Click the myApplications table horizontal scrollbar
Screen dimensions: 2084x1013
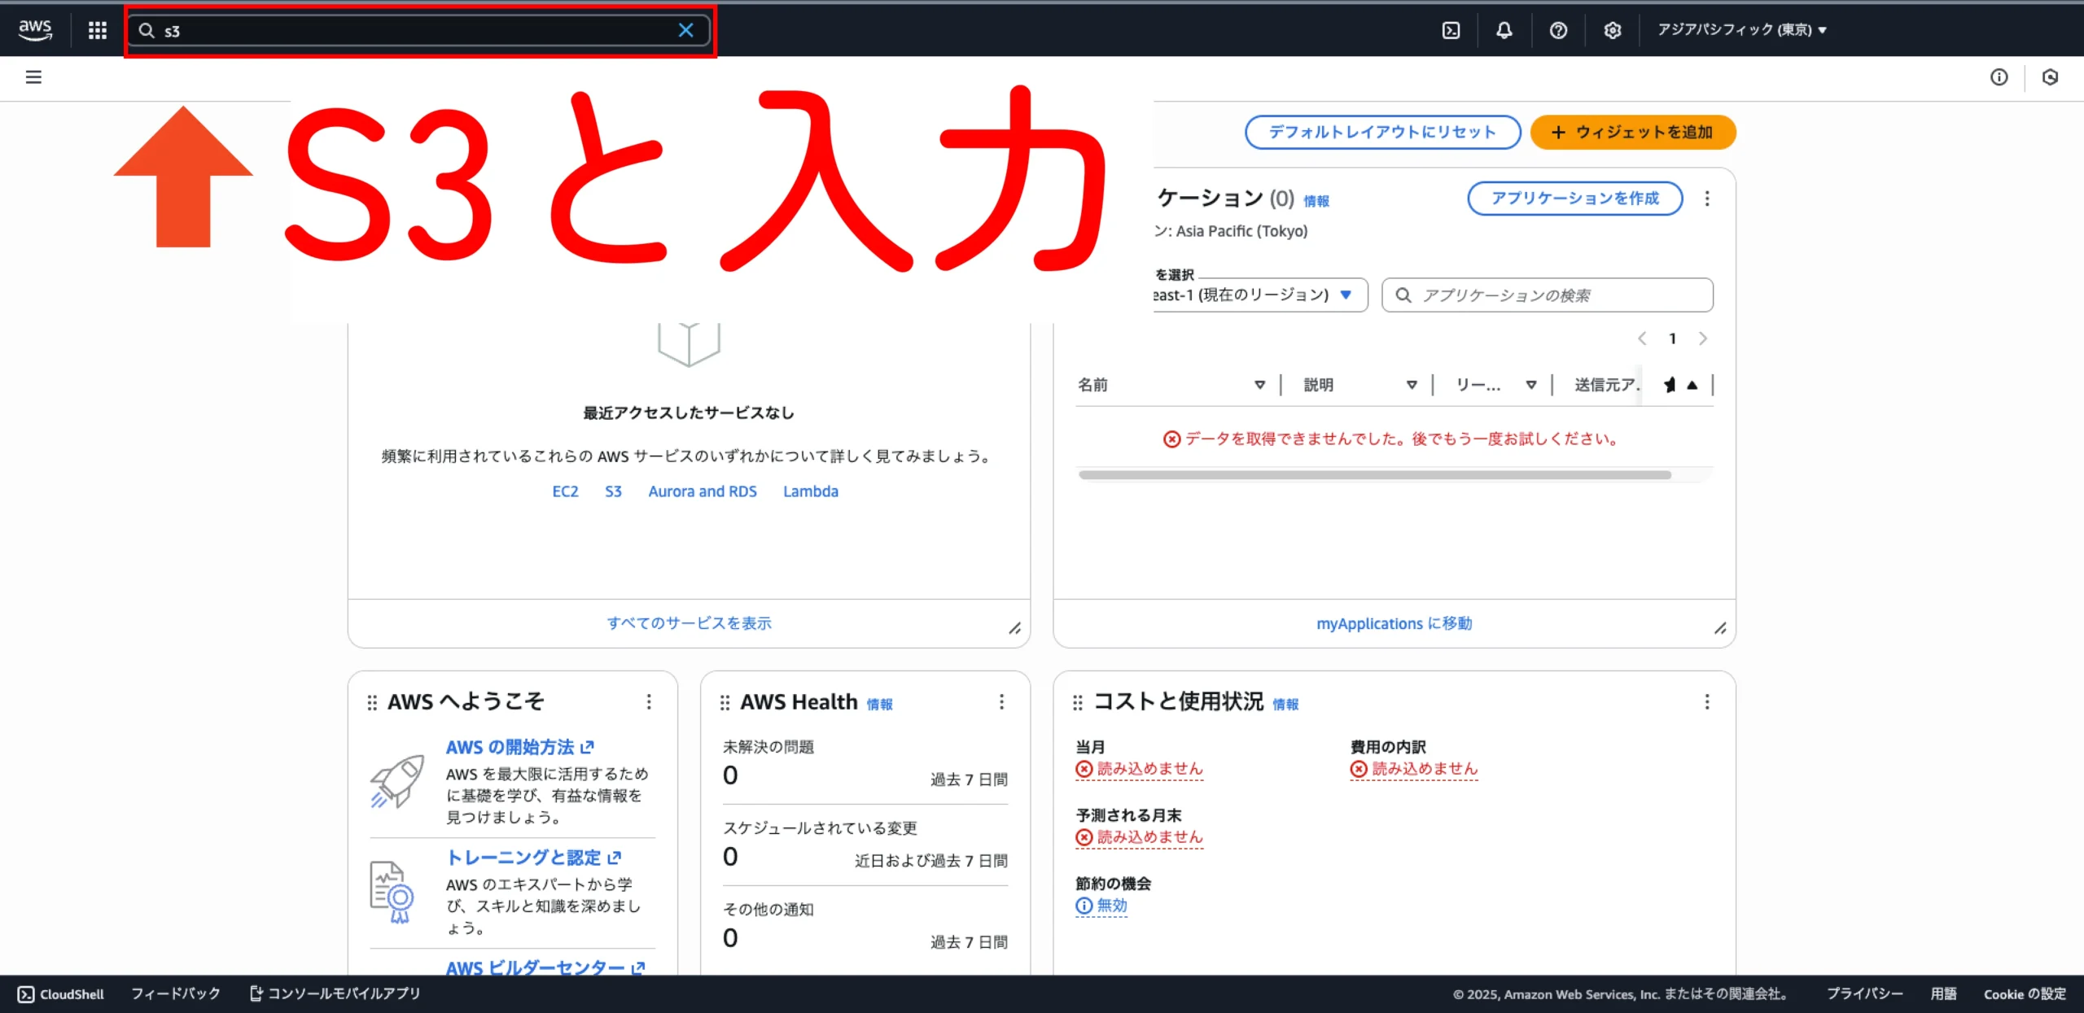[1374, 475]
